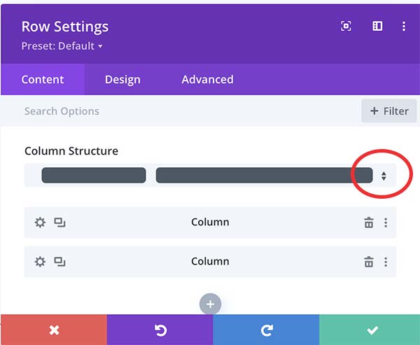The height and width of the screenshot is (345, 420).
Task: Save changes with the green checkmark
Action: coord(372,330)
